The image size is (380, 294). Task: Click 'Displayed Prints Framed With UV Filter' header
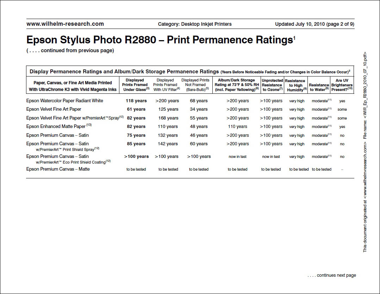tap(166, 85)
